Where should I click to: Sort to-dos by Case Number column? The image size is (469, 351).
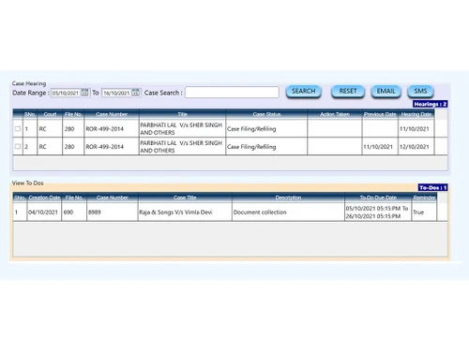point(113,197)
